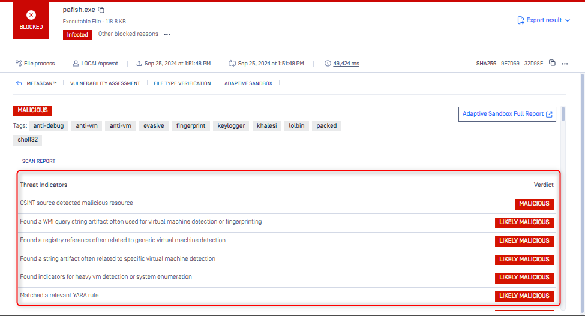Select the anti-debug tag

point(49,126)
